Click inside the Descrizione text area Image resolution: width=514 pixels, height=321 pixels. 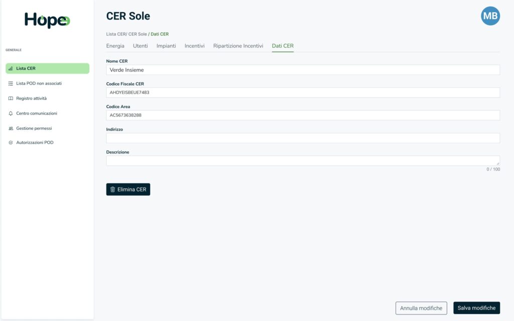click(x=303, y=160)
